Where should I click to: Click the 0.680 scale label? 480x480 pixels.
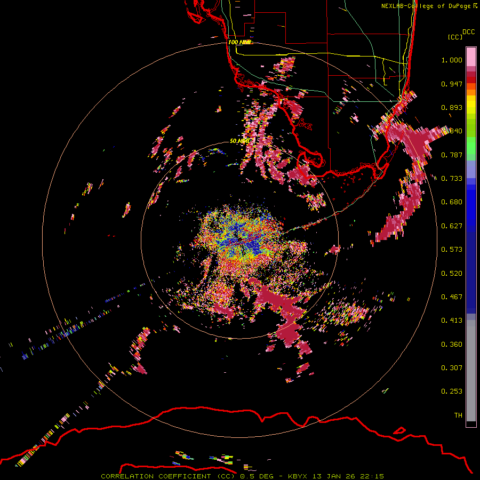pyautogui.click(x=452, y=202)
